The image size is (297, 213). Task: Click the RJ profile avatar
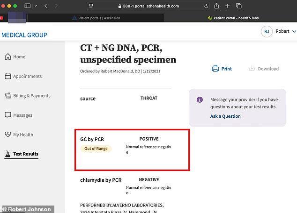[267, 31]
